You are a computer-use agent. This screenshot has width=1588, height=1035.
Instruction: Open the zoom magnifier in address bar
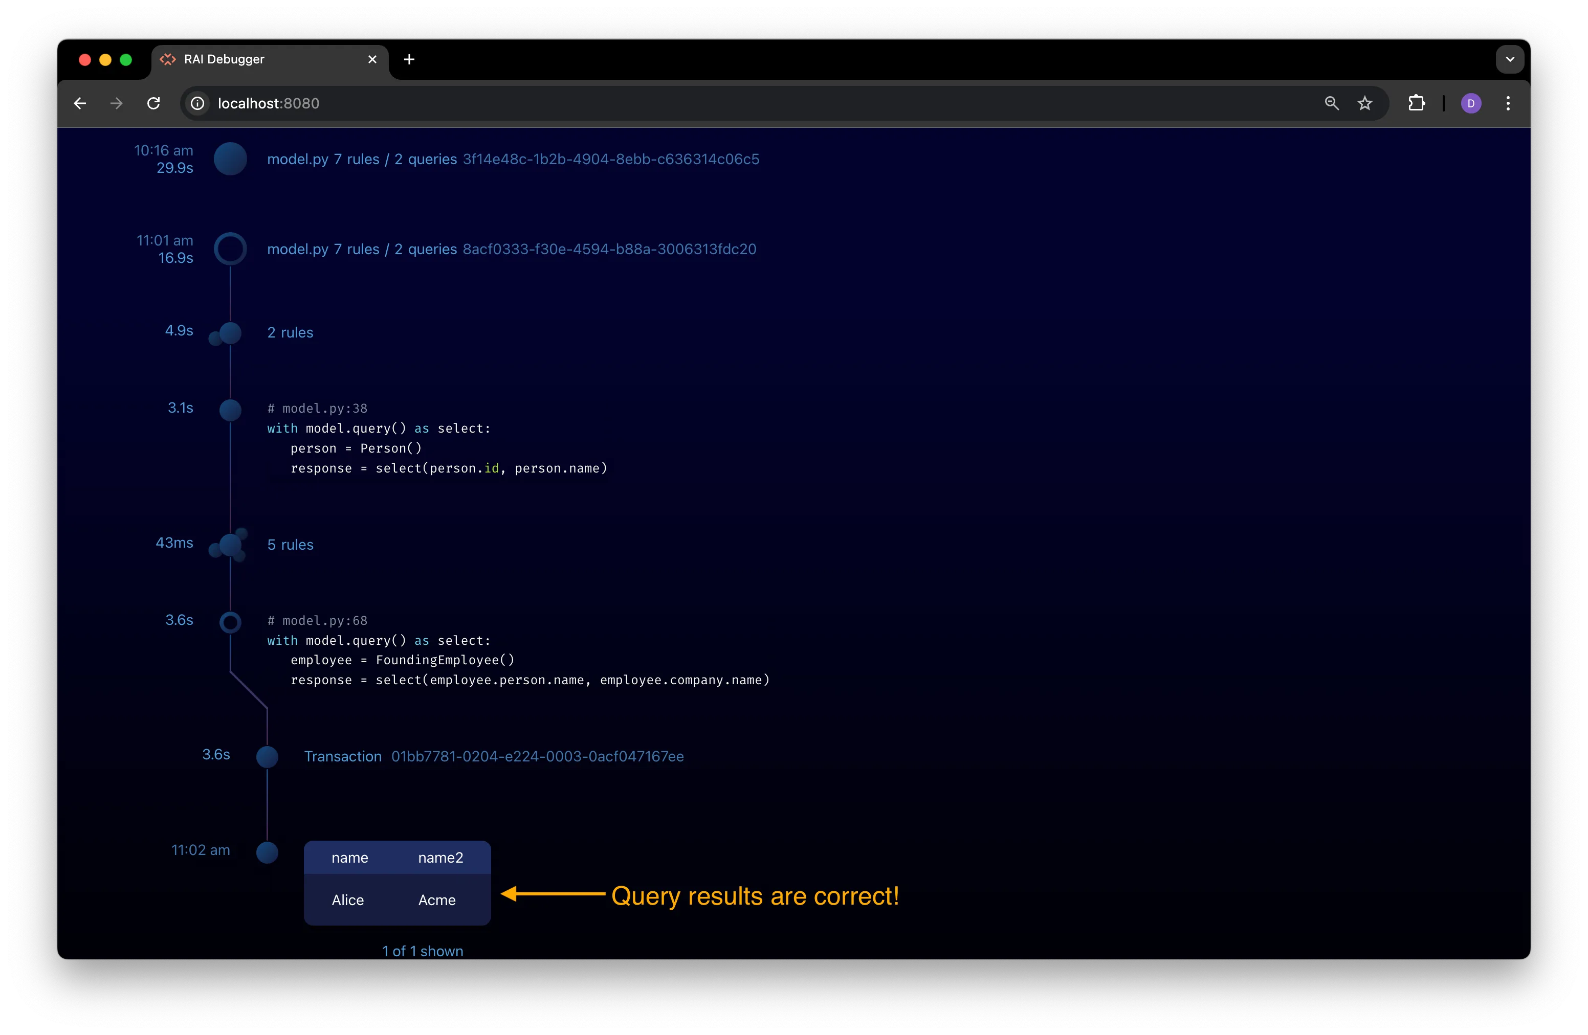[x=1331, y=103]
